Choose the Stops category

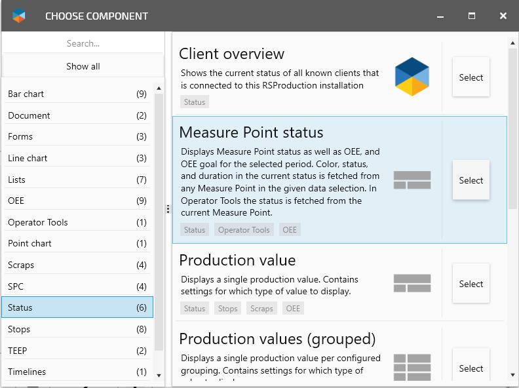[x=77, y=329]
